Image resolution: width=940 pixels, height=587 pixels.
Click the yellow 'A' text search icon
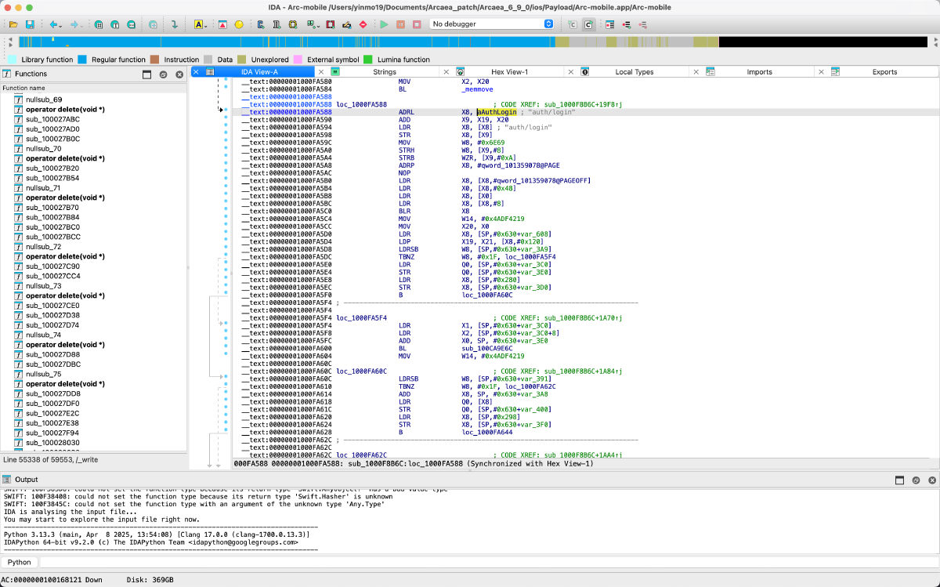tap(198, 24)
